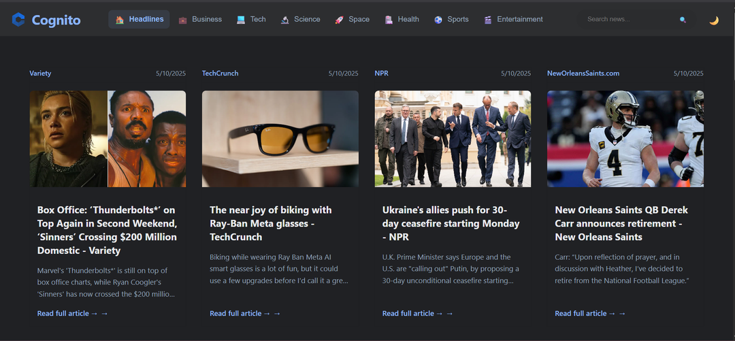This screenshot has height=341, width=735.
Task: Click the Derek Carr announces retirement headline
Action: pos(621,223)
